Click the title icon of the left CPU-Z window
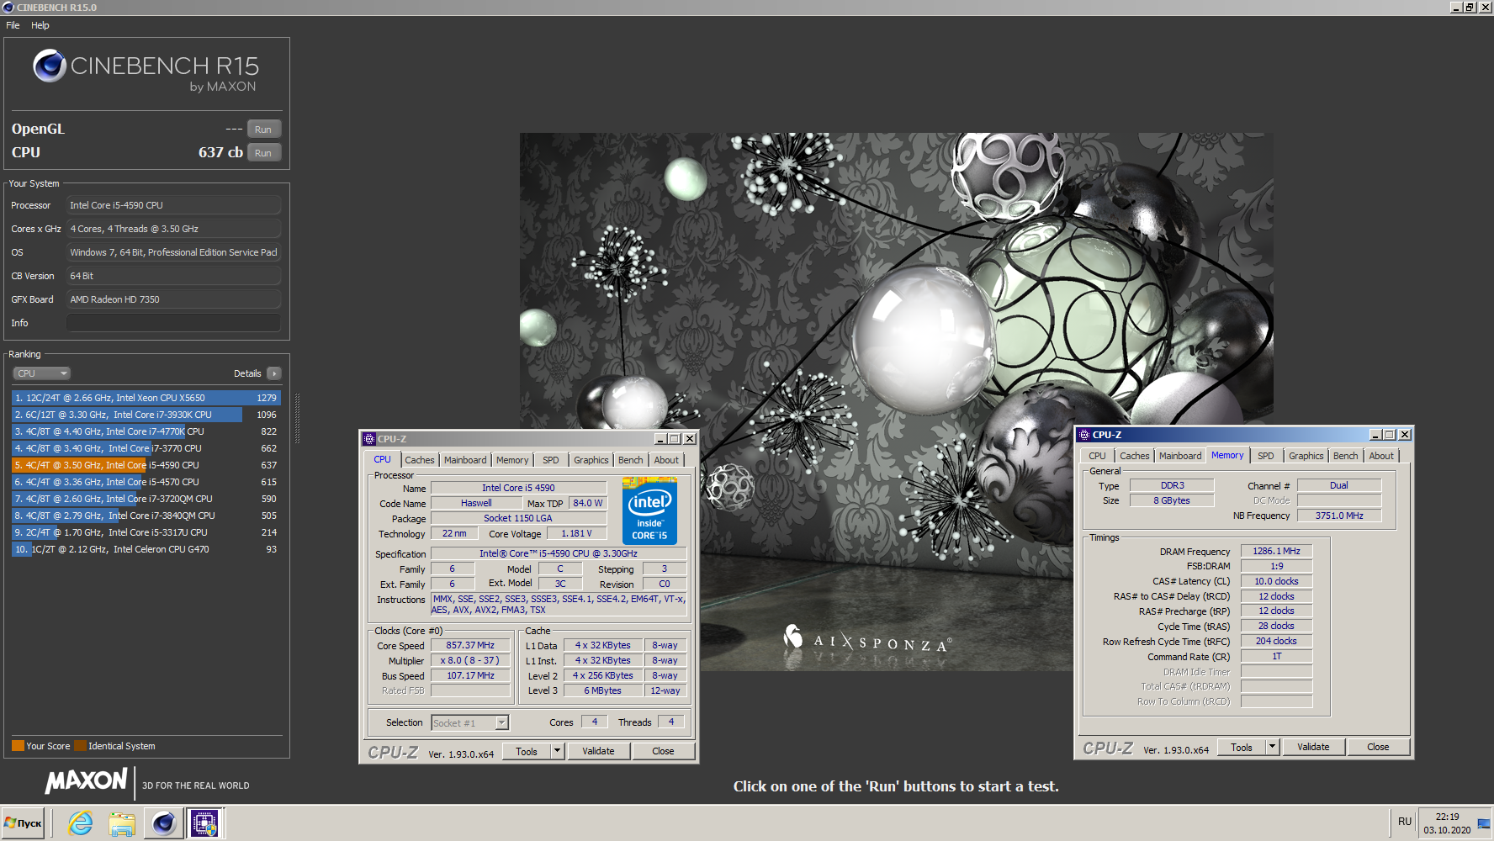1494x841 pixels. click(x=368, y=439)
